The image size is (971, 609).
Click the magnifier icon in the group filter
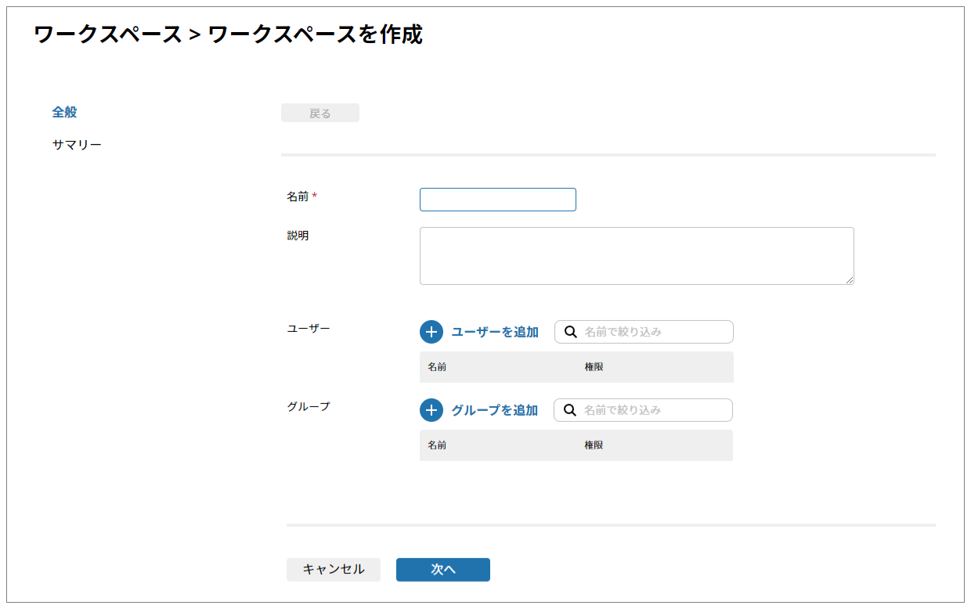570,410
